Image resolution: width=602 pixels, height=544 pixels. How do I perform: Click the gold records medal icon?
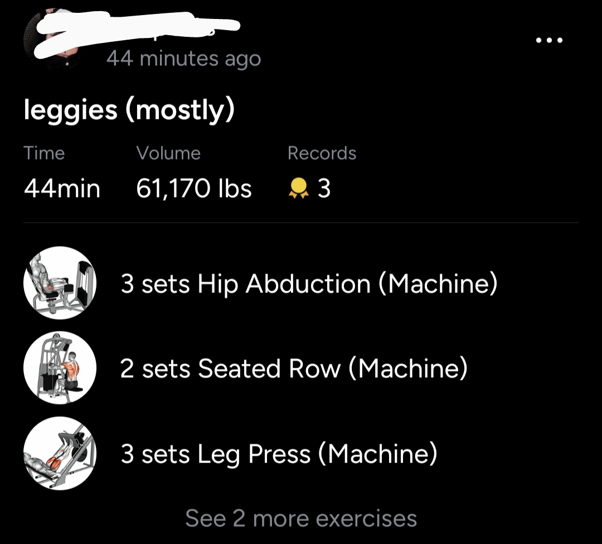click(299, 189)
